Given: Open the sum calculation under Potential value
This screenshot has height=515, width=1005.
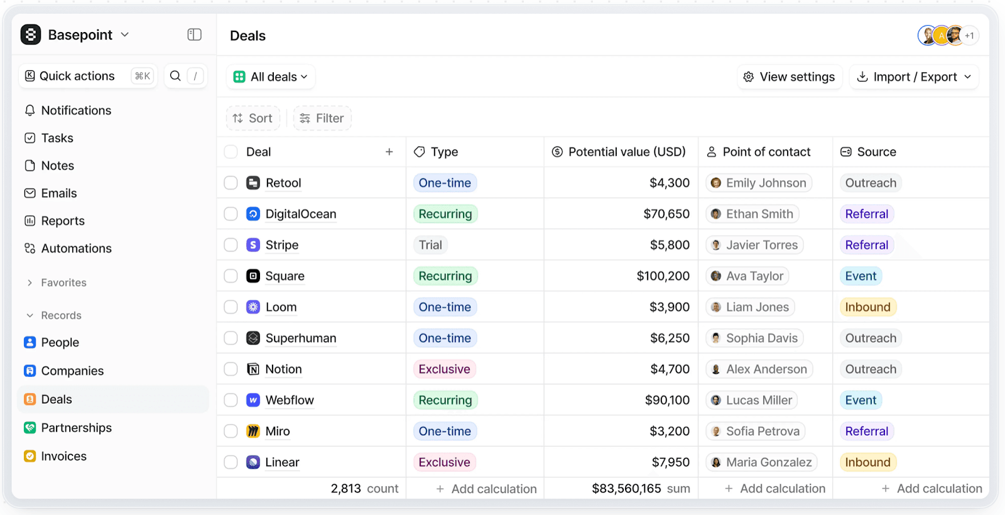Looking at the screenshot, I should (641, 489).
